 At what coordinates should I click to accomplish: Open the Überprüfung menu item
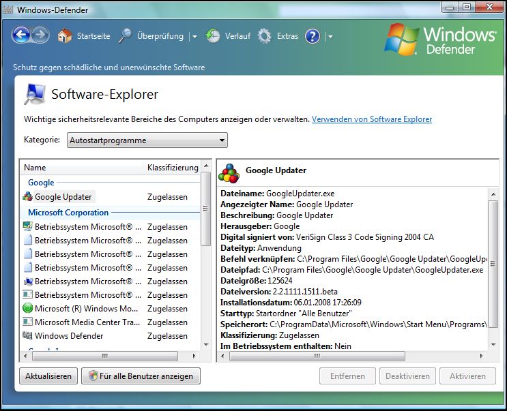(160, 36)
